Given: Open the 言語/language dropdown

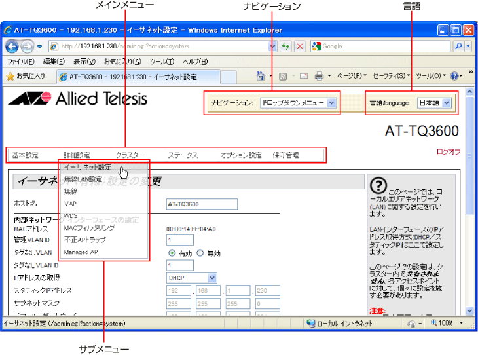Looking at the screenshot, I should pyautogui.click(x=434, y=103).
